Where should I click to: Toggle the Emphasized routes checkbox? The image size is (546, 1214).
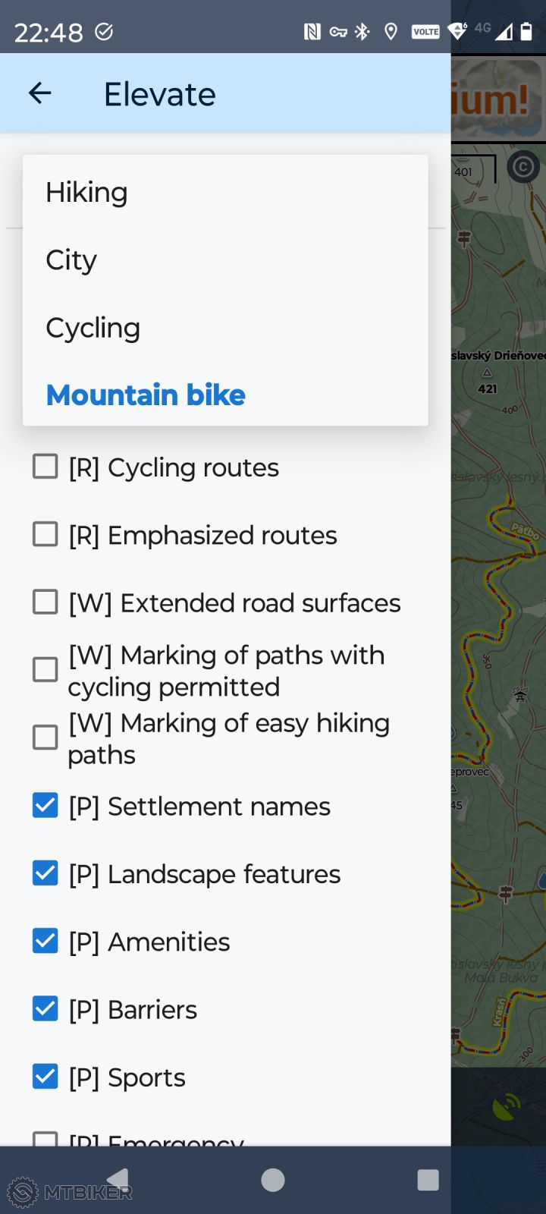(x=45, y=534)
